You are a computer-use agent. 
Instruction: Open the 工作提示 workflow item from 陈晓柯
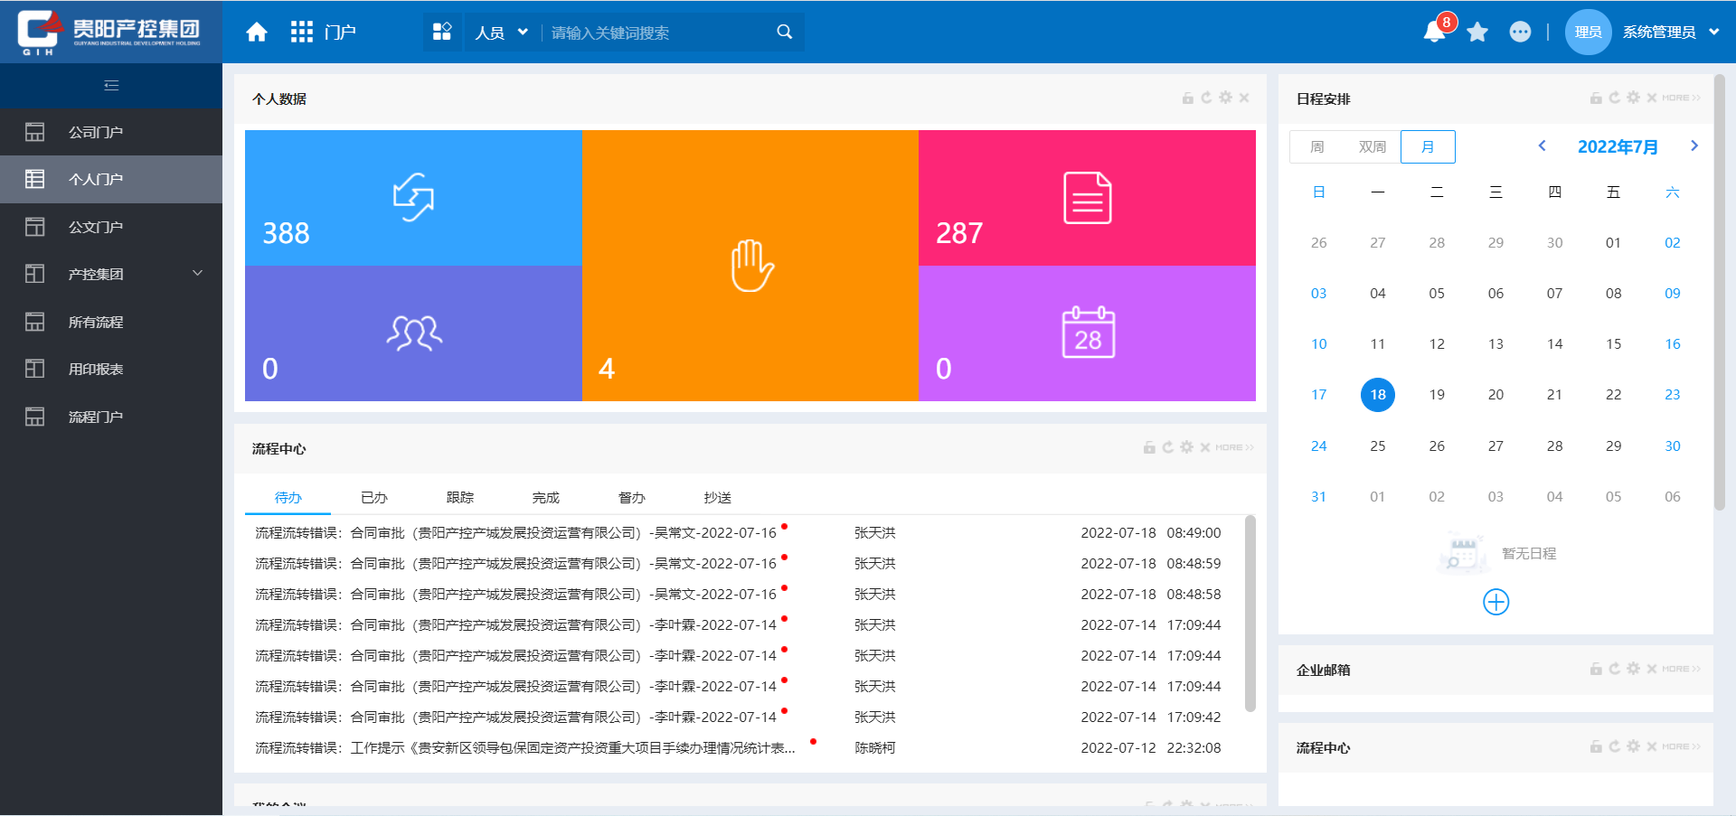tap(525, 747)
